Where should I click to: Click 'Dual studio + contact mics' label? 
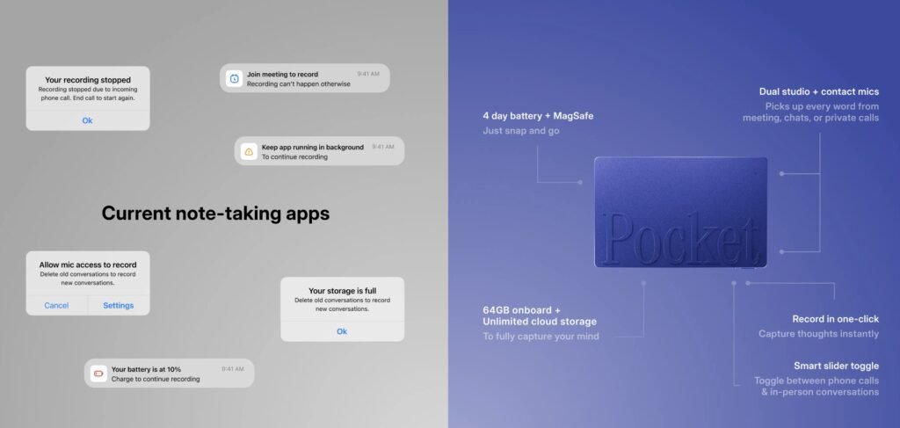pos(818,91)
